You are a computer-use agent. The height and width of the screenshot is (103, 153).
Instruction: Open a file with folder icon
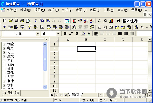tap(11, 21)
